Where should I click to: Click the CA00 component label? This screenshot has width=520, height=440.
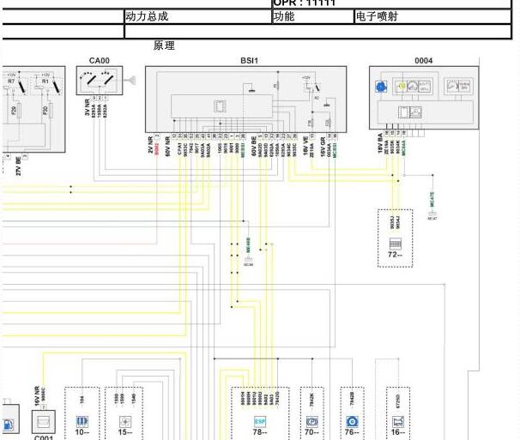point(100,61)
